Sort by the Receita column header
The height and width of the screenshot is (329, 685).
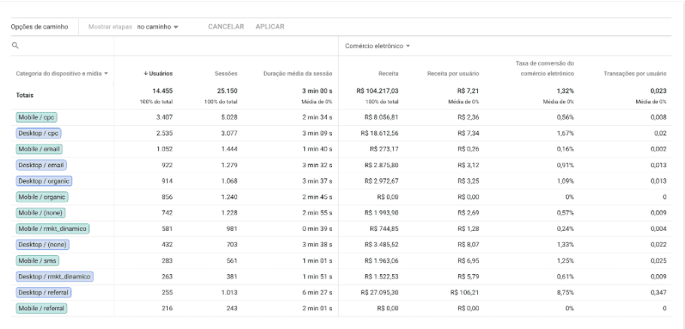coord(388,73)
